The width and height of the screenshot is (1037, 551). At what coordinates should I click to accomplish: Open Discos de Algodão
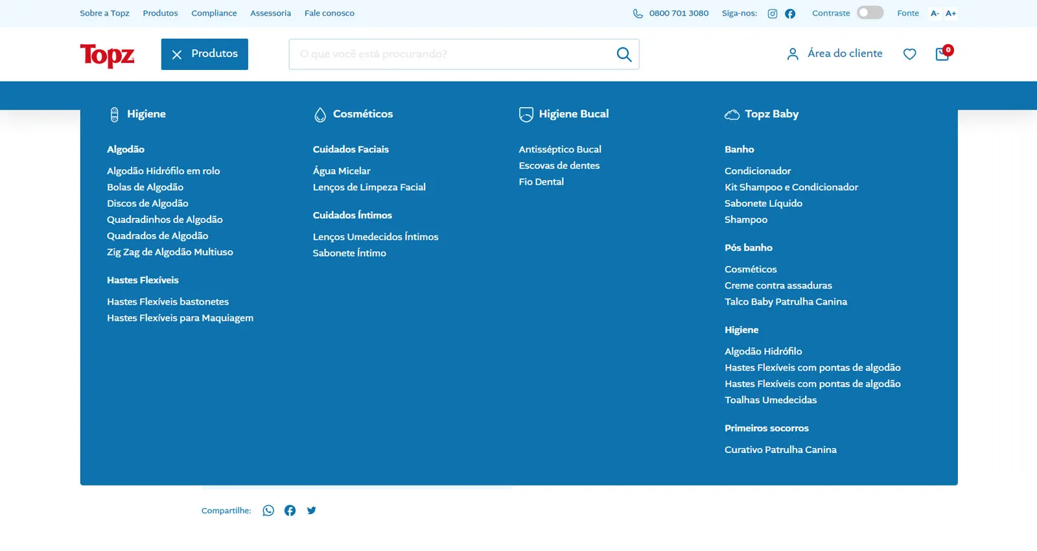pos(148,204)
